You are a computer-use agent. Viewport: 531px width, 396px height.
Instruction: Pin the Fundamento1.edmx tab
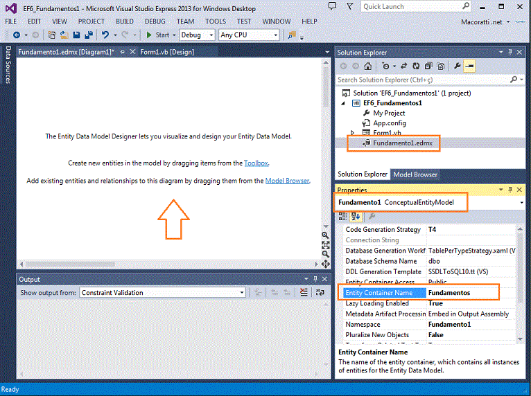click(x=123, y=52)
